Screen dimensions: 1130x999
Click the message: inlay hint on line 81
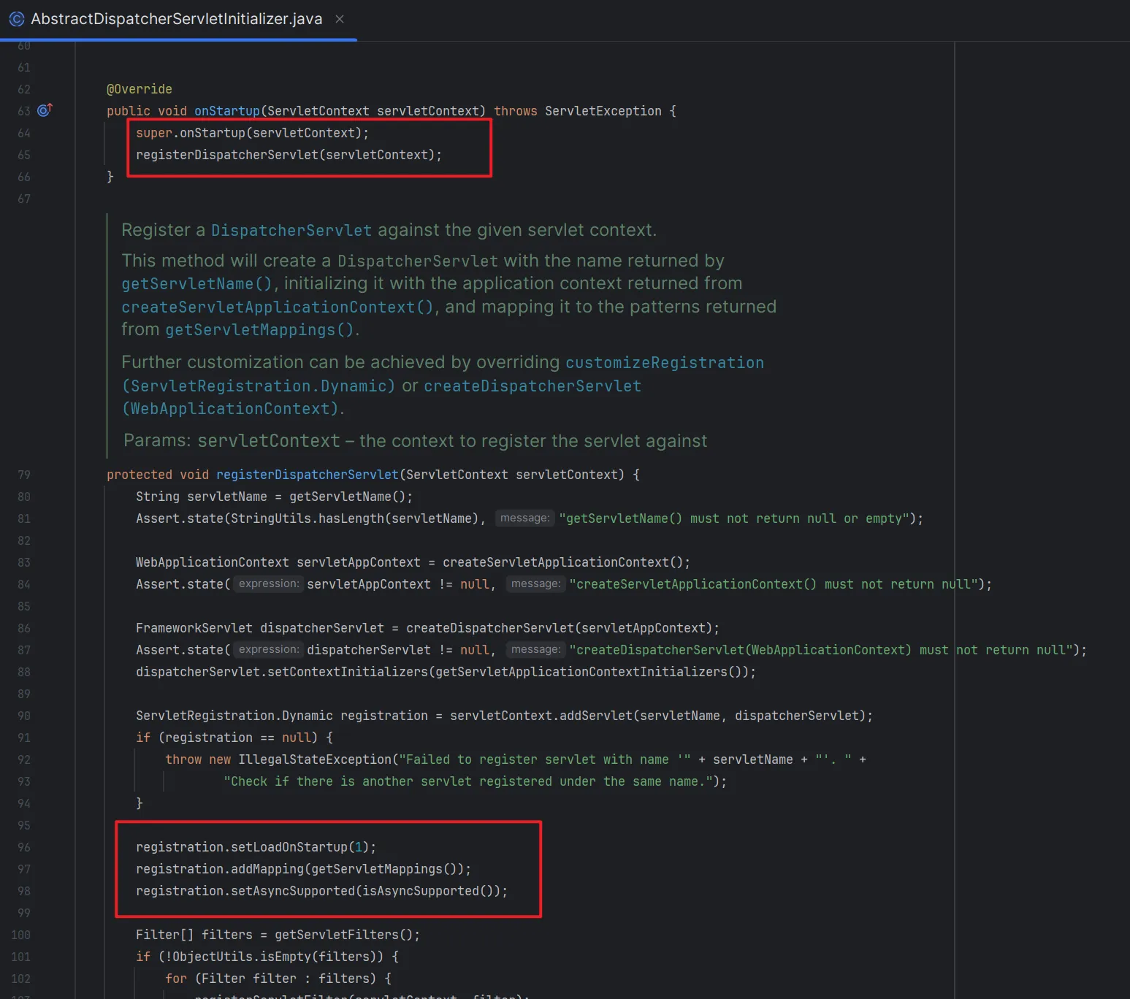click(x=524, y=518)
